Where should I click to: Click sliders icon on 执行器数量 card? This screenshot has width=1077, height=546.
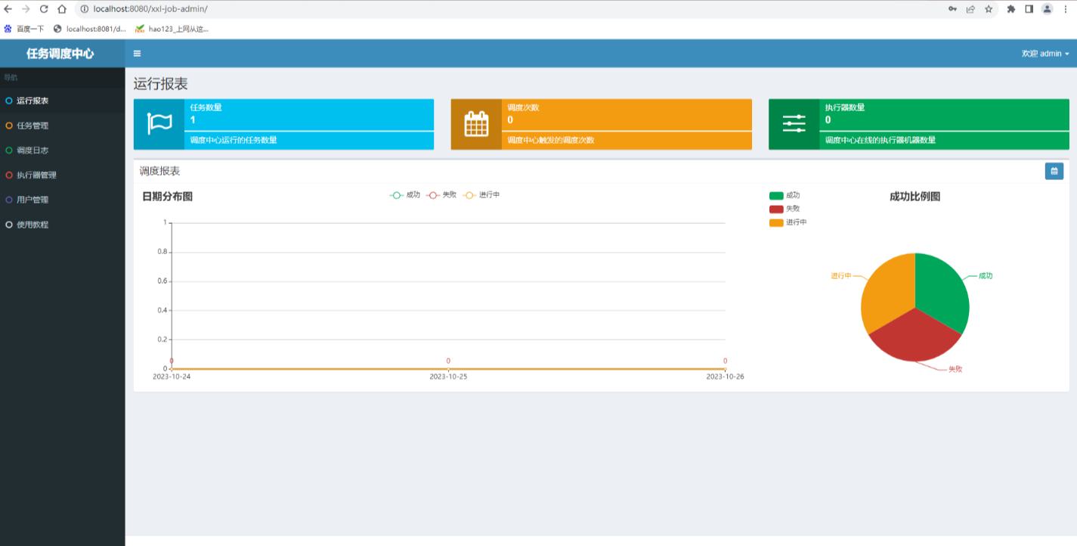(794, 124)
